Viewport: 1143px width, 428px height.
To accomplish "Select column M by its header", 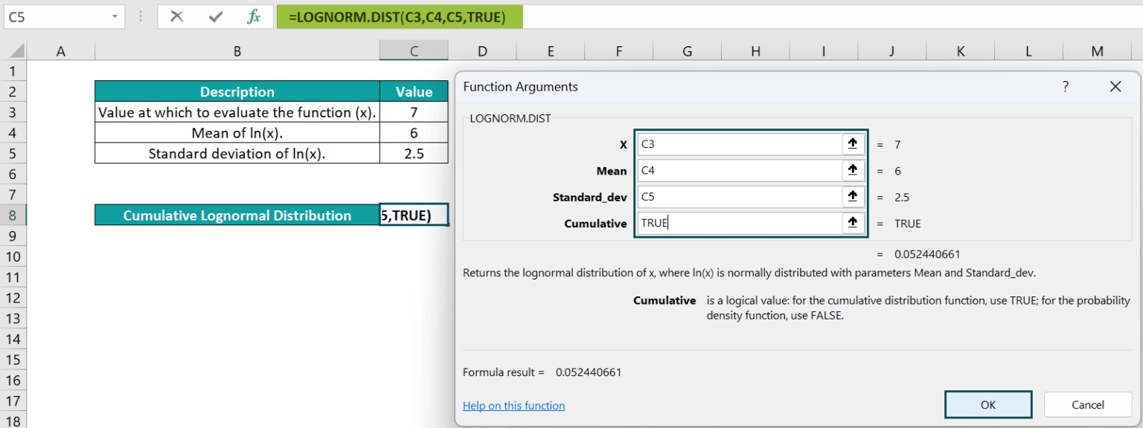I will (x=1097, y=51).
